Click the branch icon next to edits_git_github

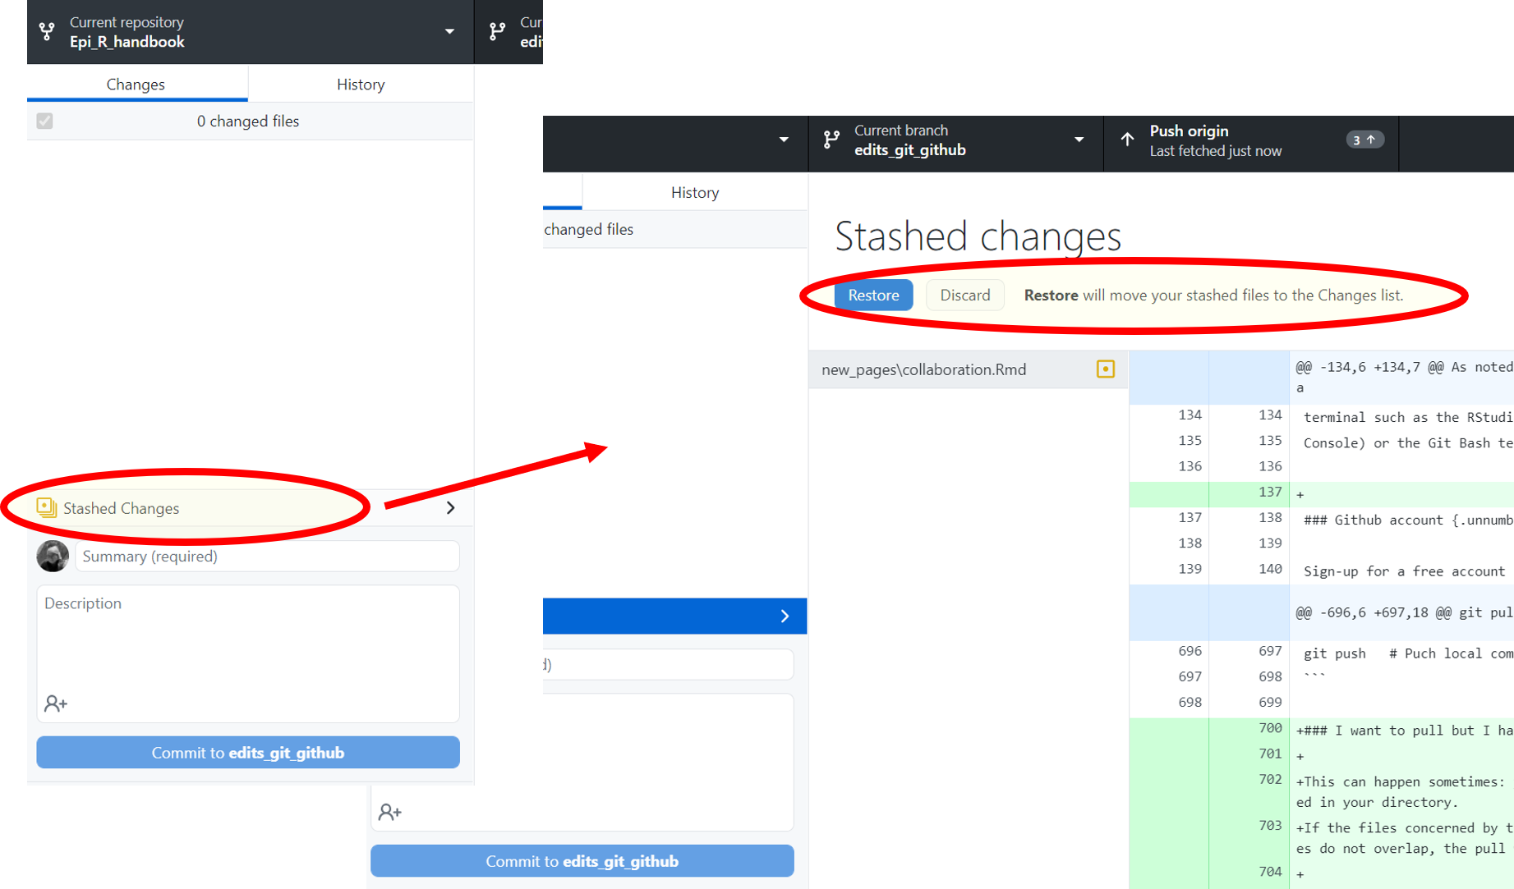(831, 140)
